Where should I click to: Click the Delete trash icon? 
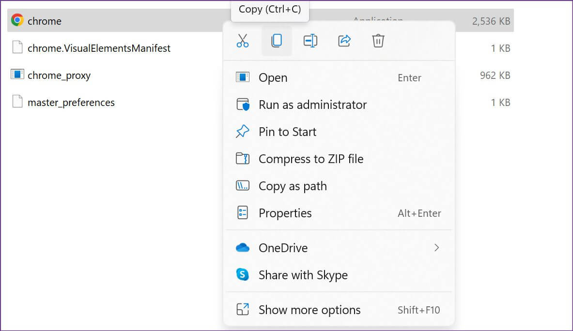(378, 41)
